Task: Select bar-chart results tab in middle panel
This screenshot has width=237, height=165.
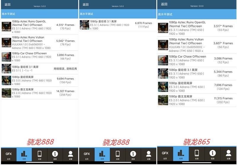Action: [x=102, y=155]
